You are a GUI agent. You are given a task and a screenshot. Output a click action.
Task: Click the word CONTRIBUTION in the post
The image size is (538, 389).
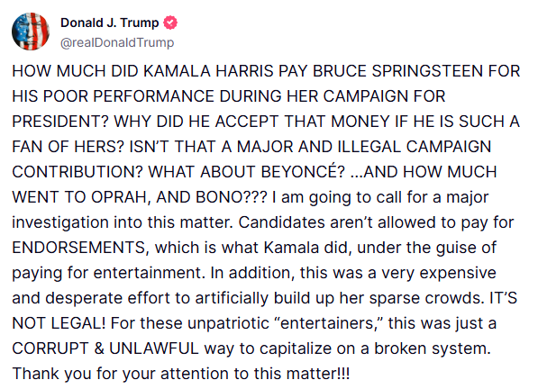click(73, 172)
